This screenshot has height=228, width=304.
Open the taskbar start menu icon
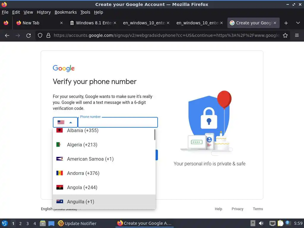click(x=5, y=223)
